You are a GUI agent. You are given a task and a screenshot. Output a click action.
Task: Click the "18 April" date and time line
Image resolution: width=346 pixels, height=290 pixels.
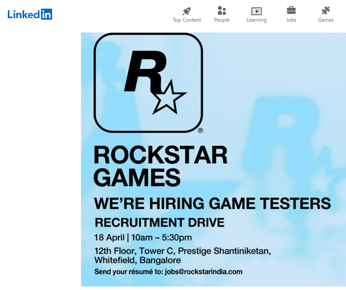[143, 238]
